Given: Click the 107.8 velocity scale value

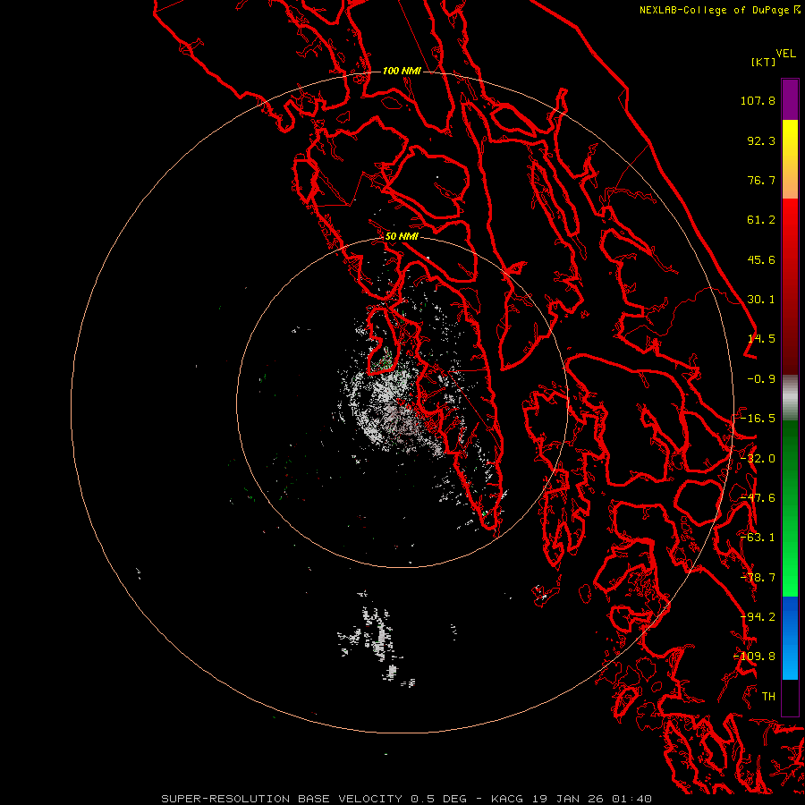Looking at the screenshot, I should (x=758, y=100).
